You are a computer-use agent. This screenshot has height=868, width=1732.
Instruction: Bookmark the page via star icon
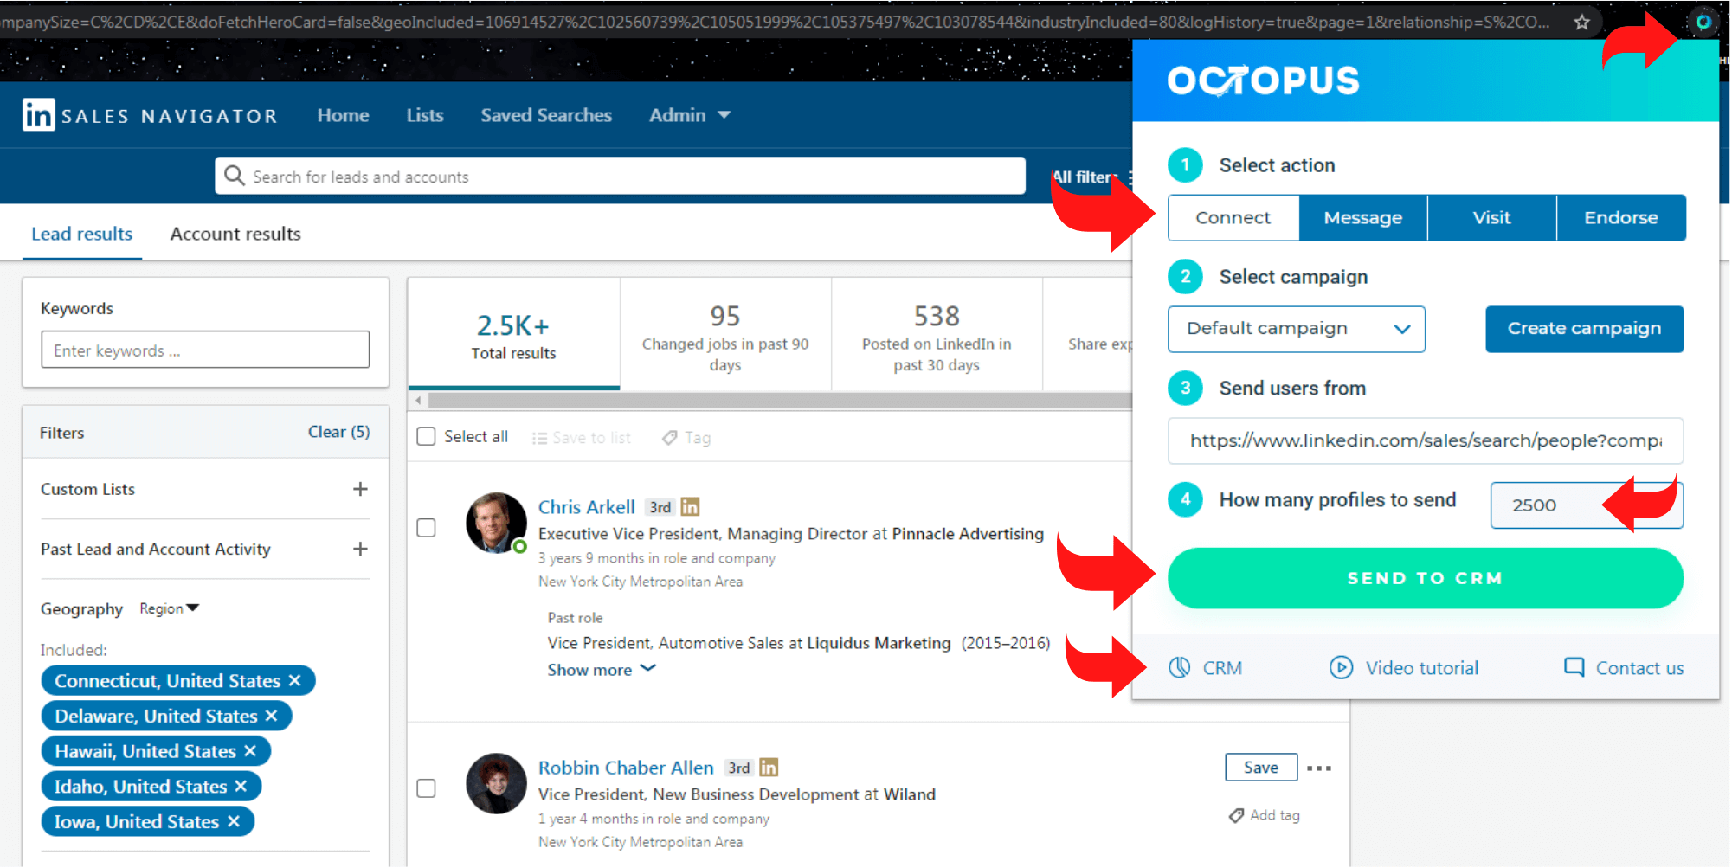1583,23
